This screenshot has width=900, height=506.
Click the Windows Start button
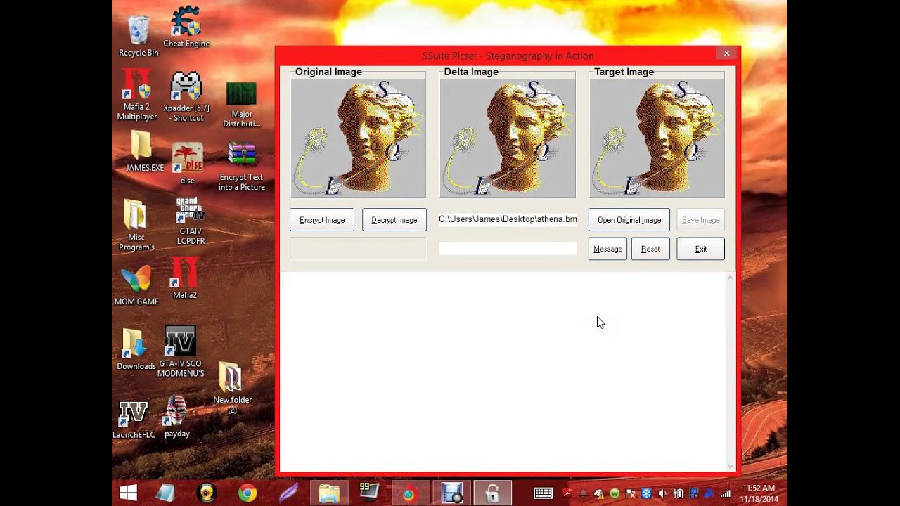pyautogui.click(x=128, y=493)
